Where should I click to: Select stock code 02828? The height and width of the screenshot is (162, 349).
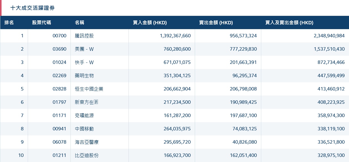tap(59, 89)
